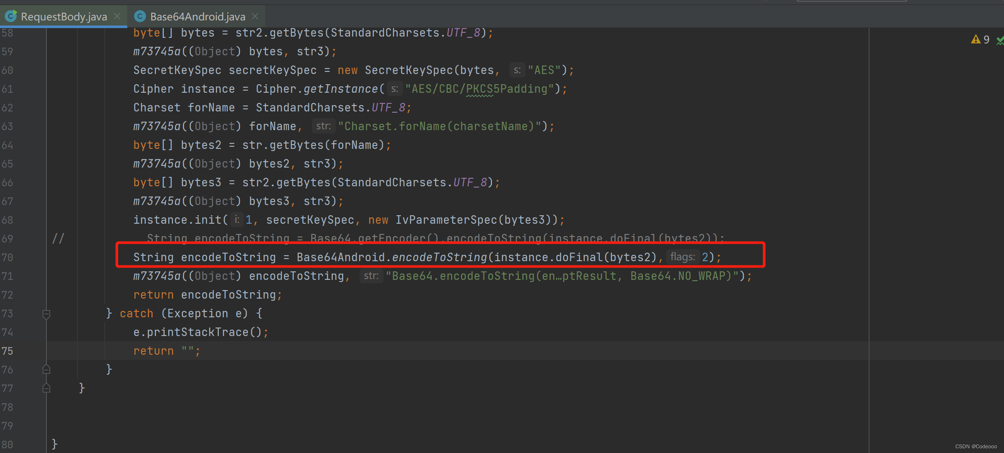Click the bytes3 variable declaration on line 66
This screenshot has width=1004, height=453.
click(201, 182)
